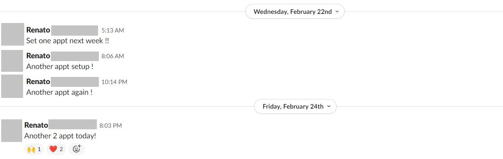Click the sender name Renato at 8:06 AM

click(x=38, y=56)
